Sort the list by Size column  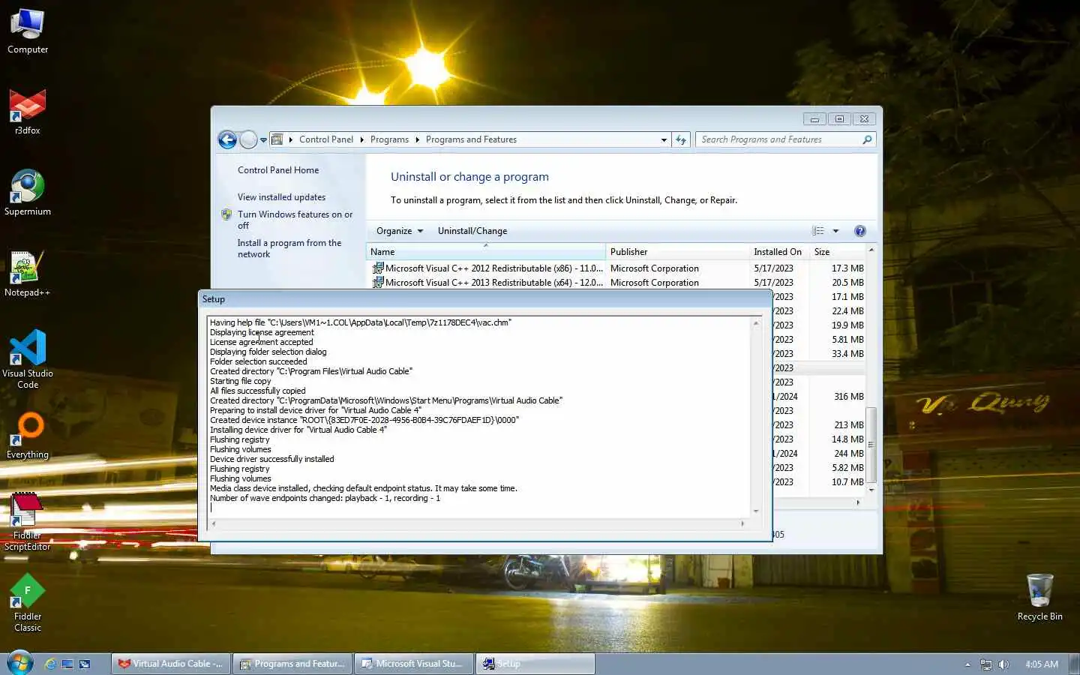(837, 252)
